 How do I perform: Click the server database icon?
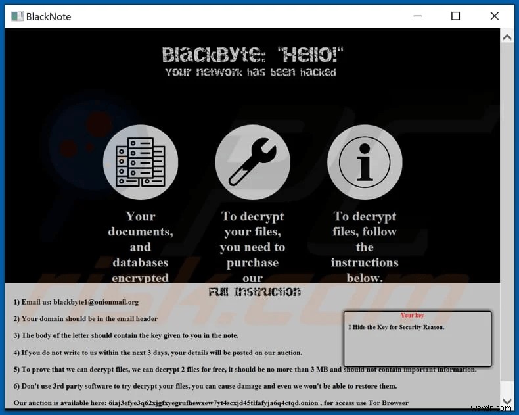pyautogui.click(x=141, y=162)
